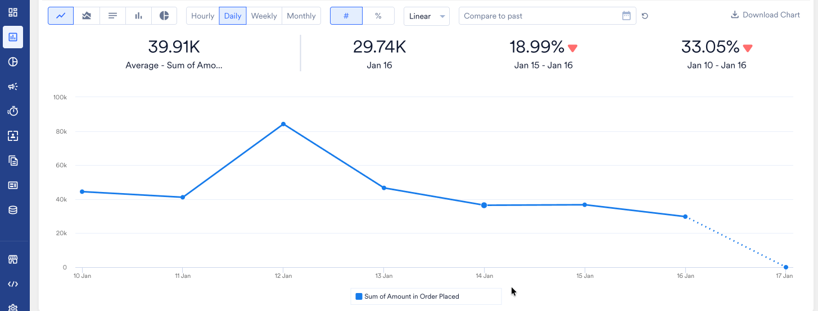Viewport: 818px width, 311px height.
Task: Open the calendar in Compare to past
Action: click(x=626, y=16)
